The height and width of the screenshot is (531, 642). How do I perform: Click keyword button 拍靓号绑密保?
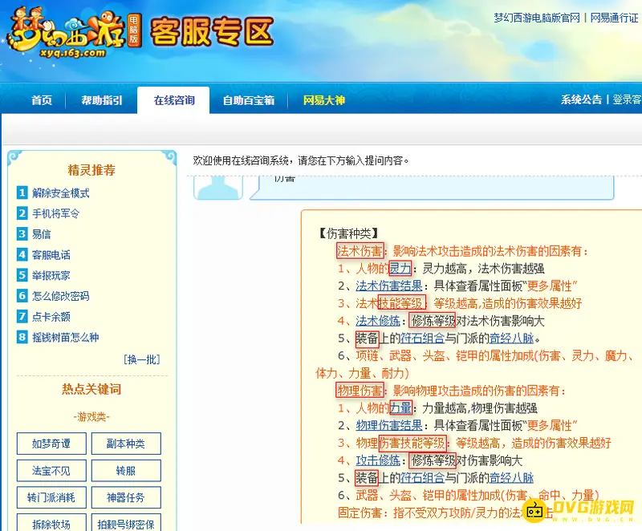click(x=126, y=522)
